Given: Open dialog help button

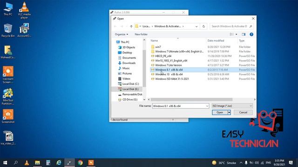Looking at the screenshot, I should (x=251, y=34).
